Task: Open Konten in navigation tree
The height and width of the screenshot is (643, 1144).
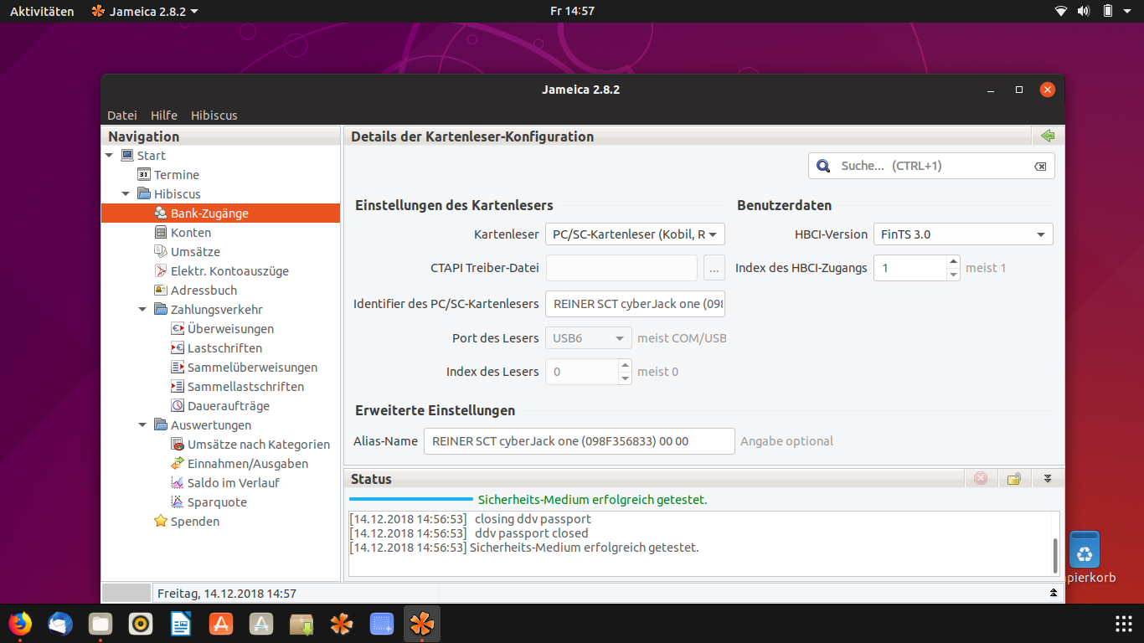Action: pos(183,233)
